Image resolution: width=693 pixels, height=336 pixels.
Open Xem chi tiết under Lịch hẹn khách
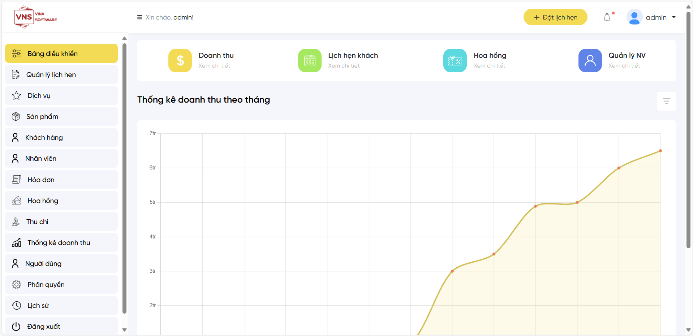[x=344, y=66]
